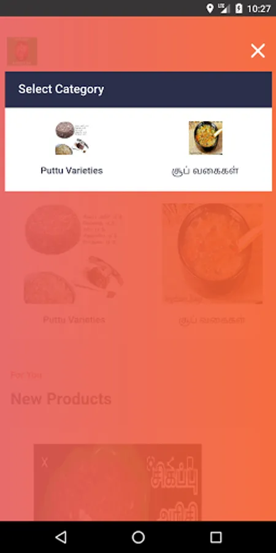Click the Select Category header bar
276x553 pixels.
[139, 90]
